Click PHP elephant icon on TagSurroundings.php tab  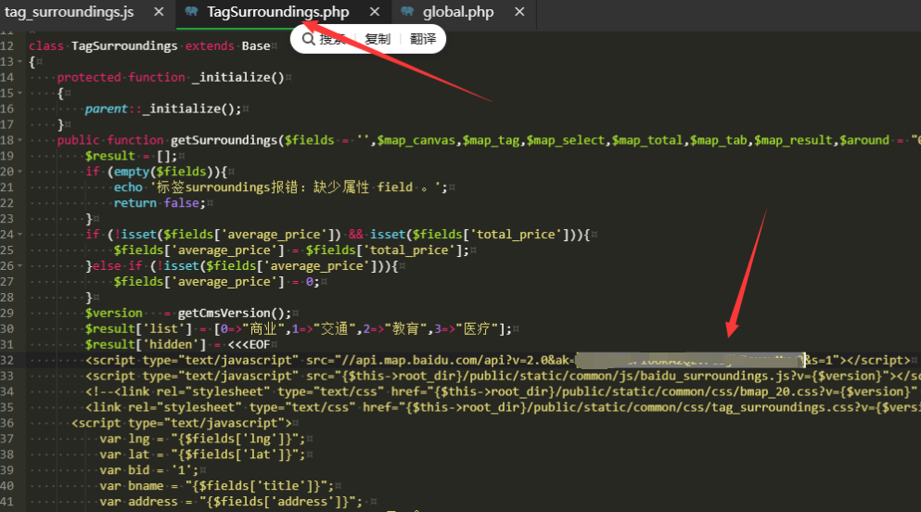(x=191, y=12)
